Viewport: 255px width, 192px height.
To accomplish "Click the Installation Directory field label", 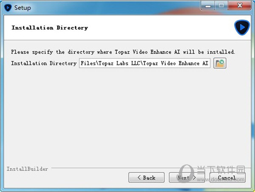I will 44,63.
